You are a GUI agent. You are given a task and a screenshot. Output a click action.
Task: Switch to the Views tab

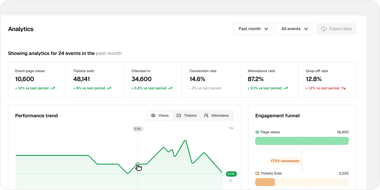point(160,115)
